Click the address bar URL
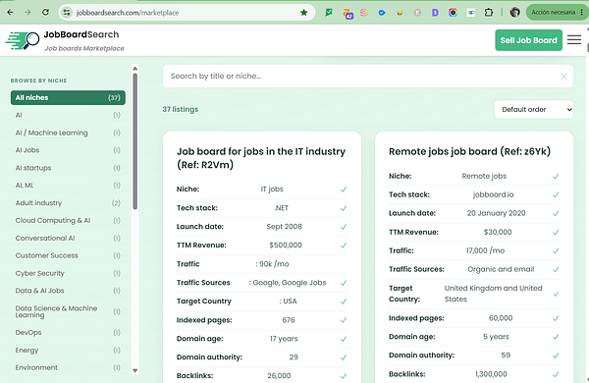This screenshot has width=589, height=383. pos(128,13)
